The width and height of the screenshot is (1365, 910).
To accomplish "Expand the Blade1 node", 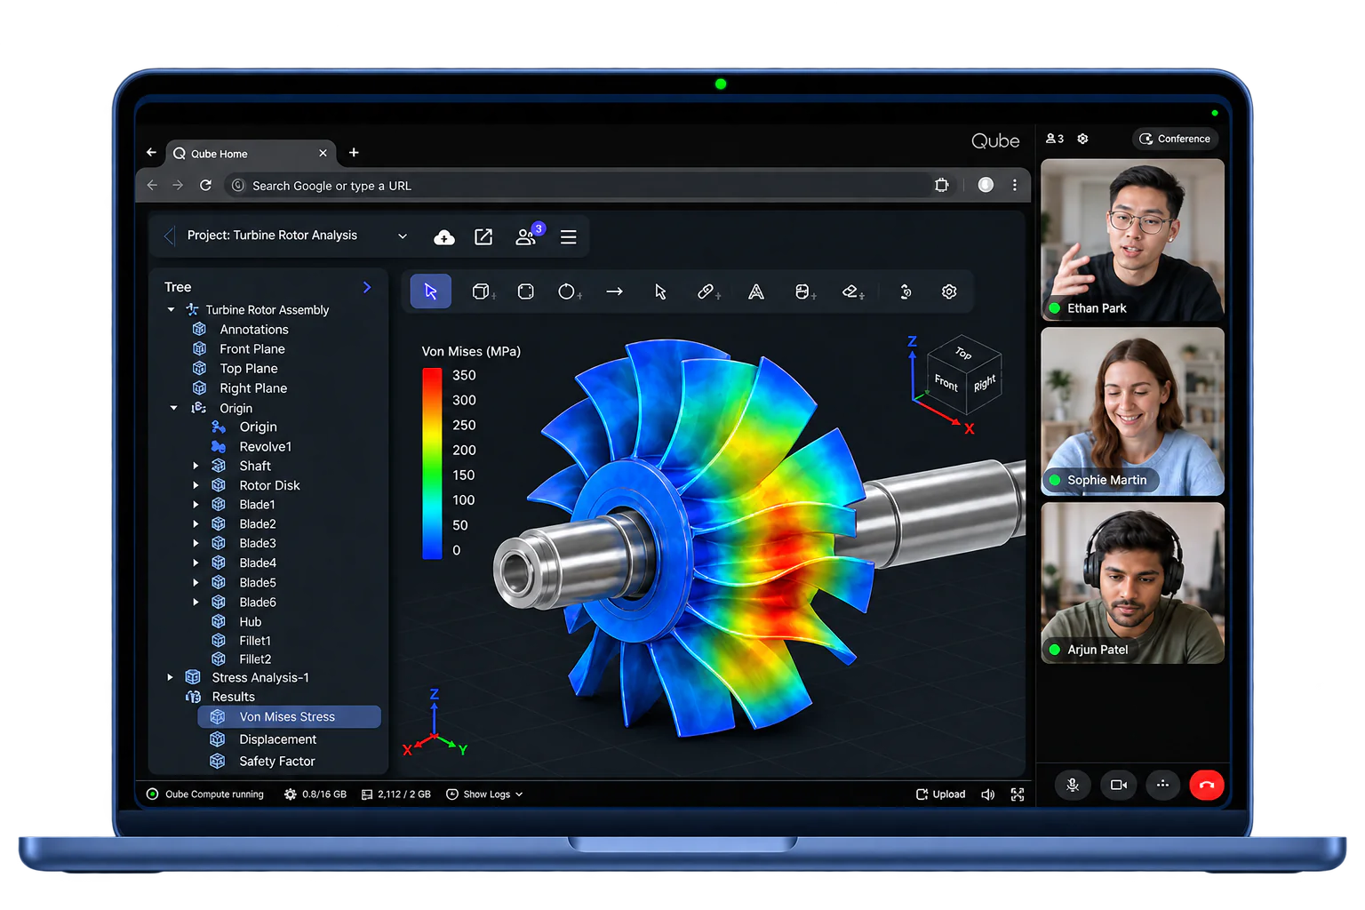I will [196, 504].
